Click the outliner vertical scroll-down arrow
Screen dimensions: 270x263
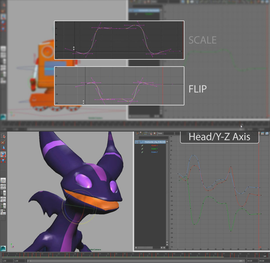click(x=167, y=245)
